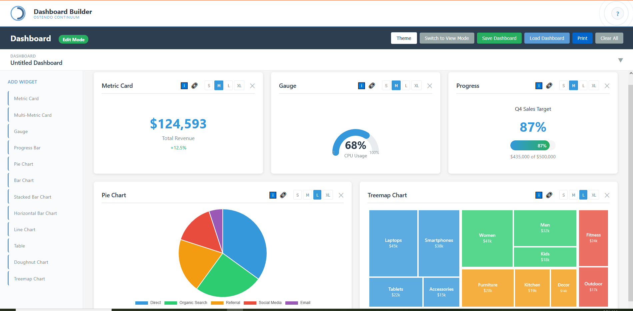Viewport: 633px width, 311px height.
Task: Select XL size for the Metric Card widget
Action: pyautogui.click(x=239, y=85)
